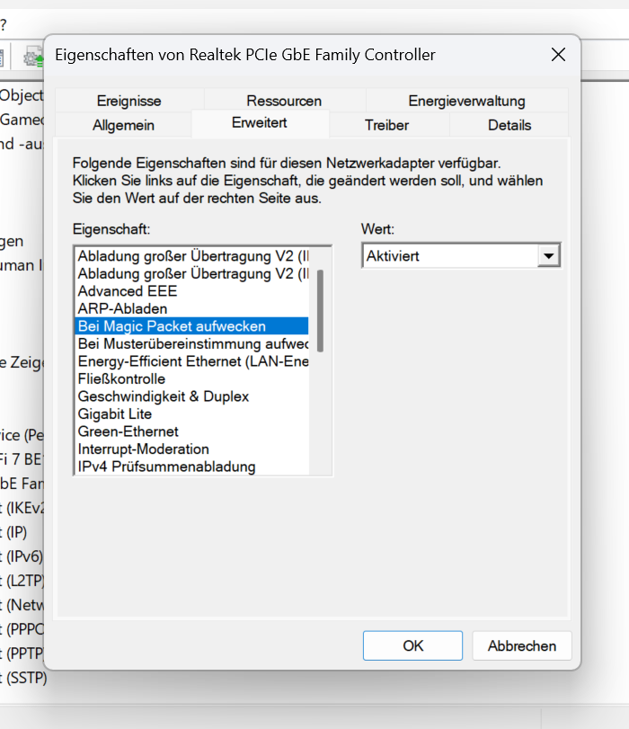The height and width of the screenshot is (729, 629).
Task: Close the Realtek properties dialog
Action: pyautogui.click(x=558, y=55)
